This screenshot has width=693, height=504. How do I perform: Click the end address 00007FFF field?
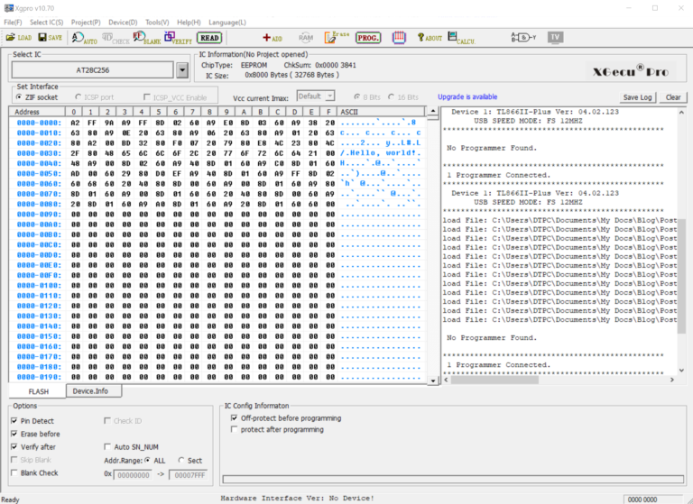tap(188, 475)
